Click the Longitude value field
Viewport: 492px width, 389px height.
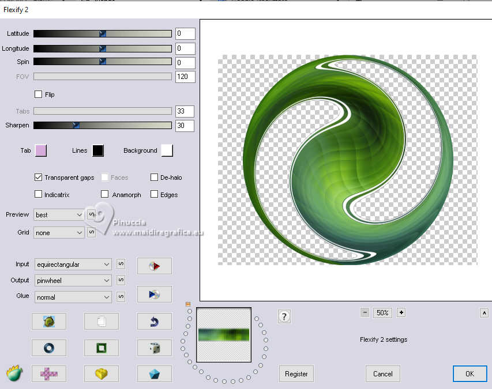coord(185,48)
